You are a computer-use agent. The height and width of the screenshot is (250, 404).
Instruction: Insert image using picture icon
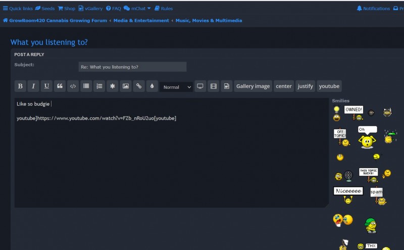click(126, 86)
